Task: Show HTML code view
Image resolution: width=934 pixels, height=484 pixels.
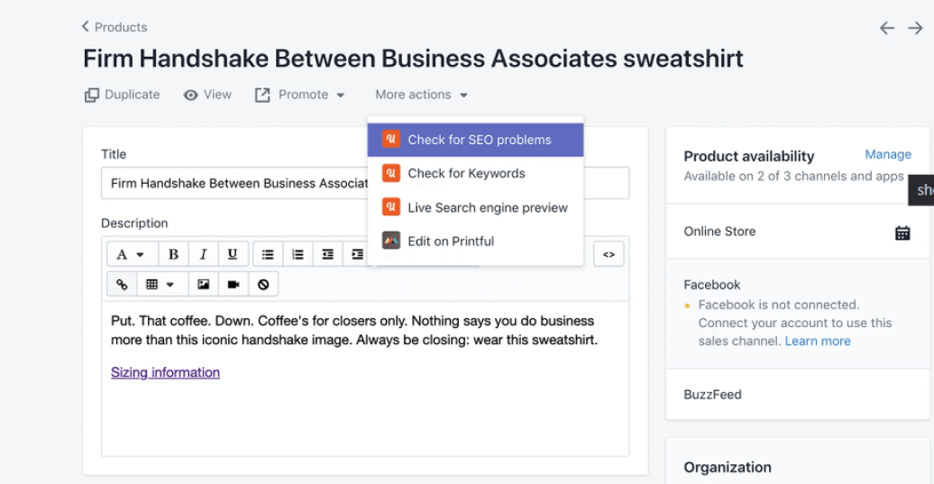Action: coord(609,254)
